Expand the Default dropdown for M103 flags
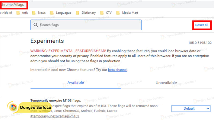 [191, 108]
